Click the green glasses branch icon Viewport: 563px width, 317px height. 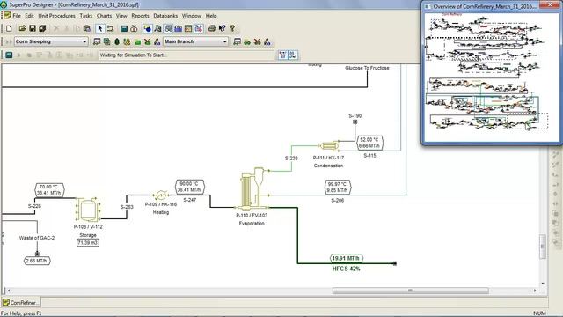click(247, 41)
